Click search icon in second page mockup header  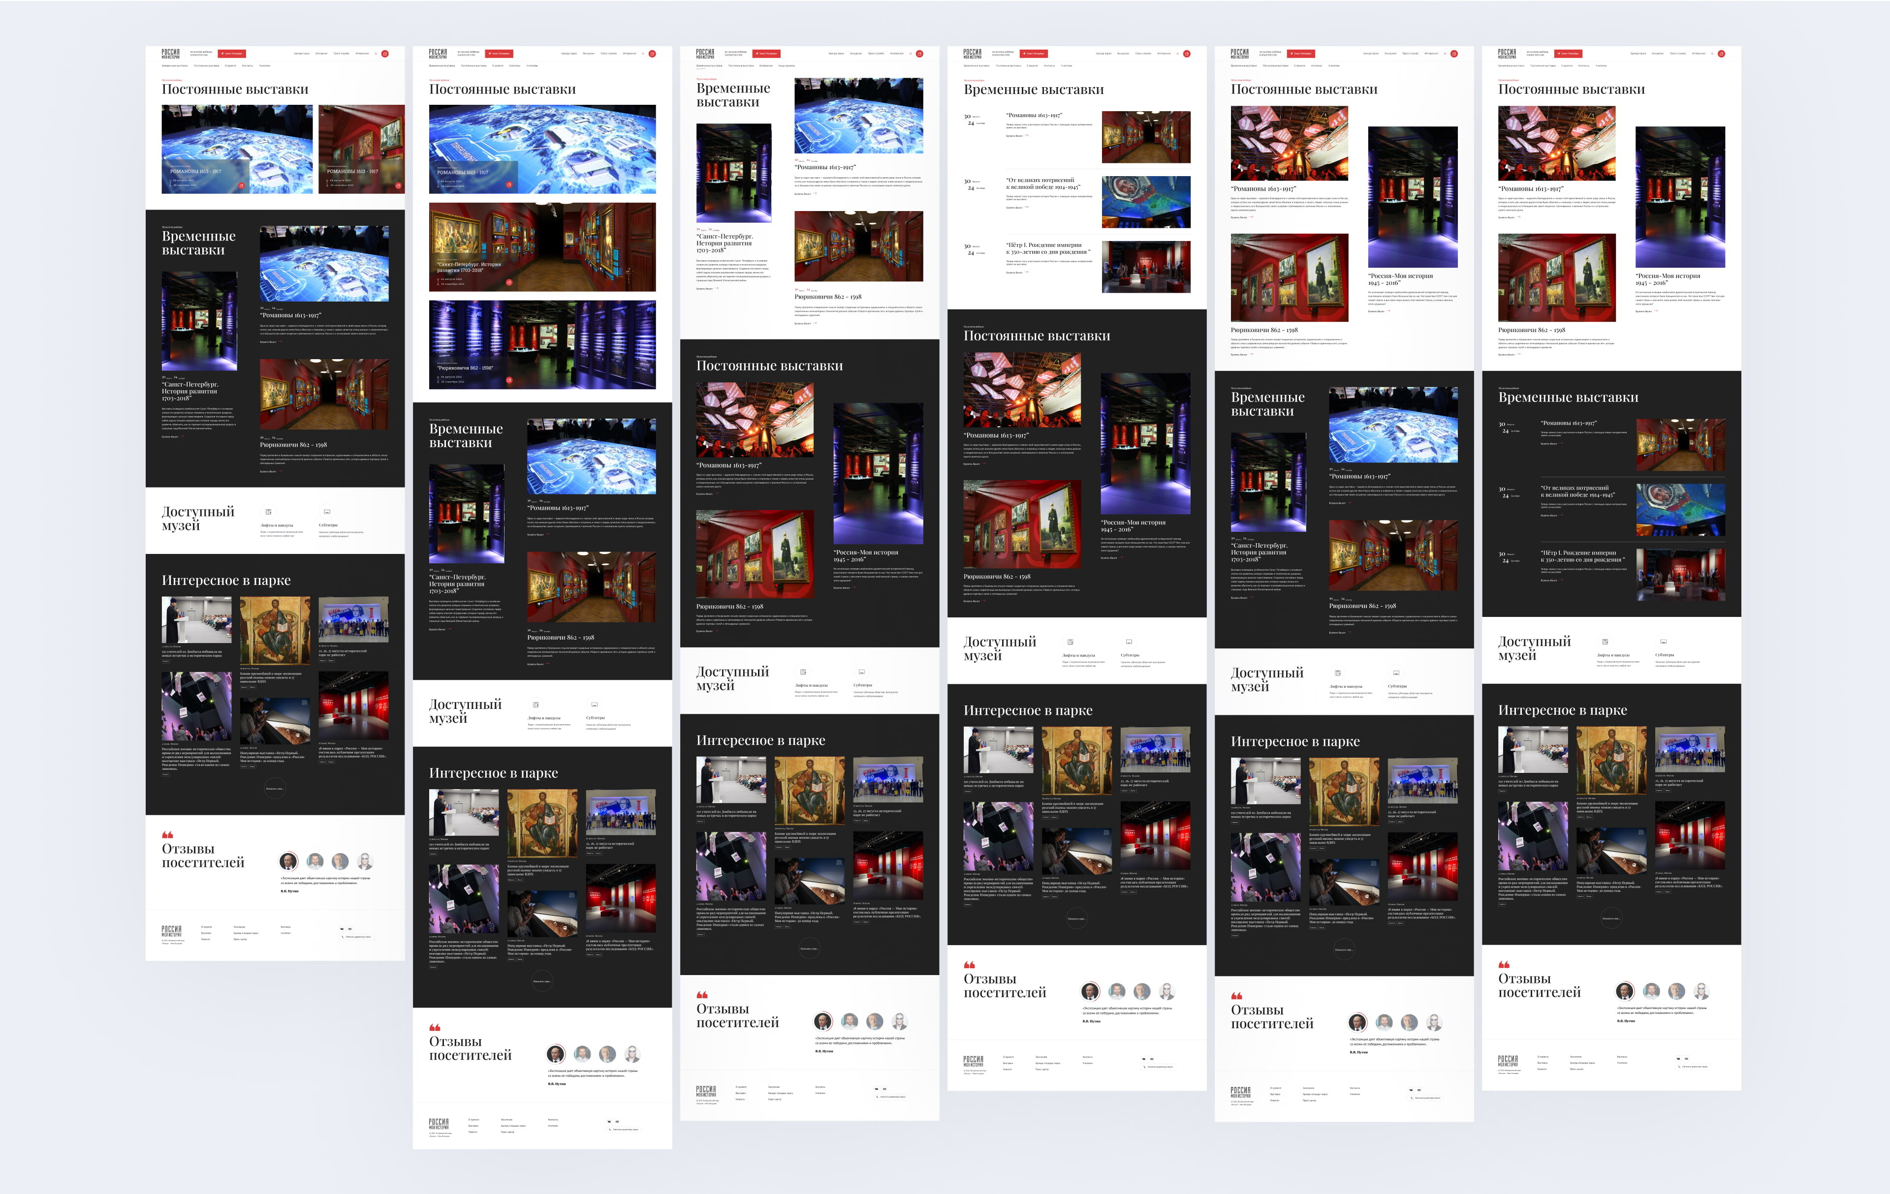tap(643, 53)
